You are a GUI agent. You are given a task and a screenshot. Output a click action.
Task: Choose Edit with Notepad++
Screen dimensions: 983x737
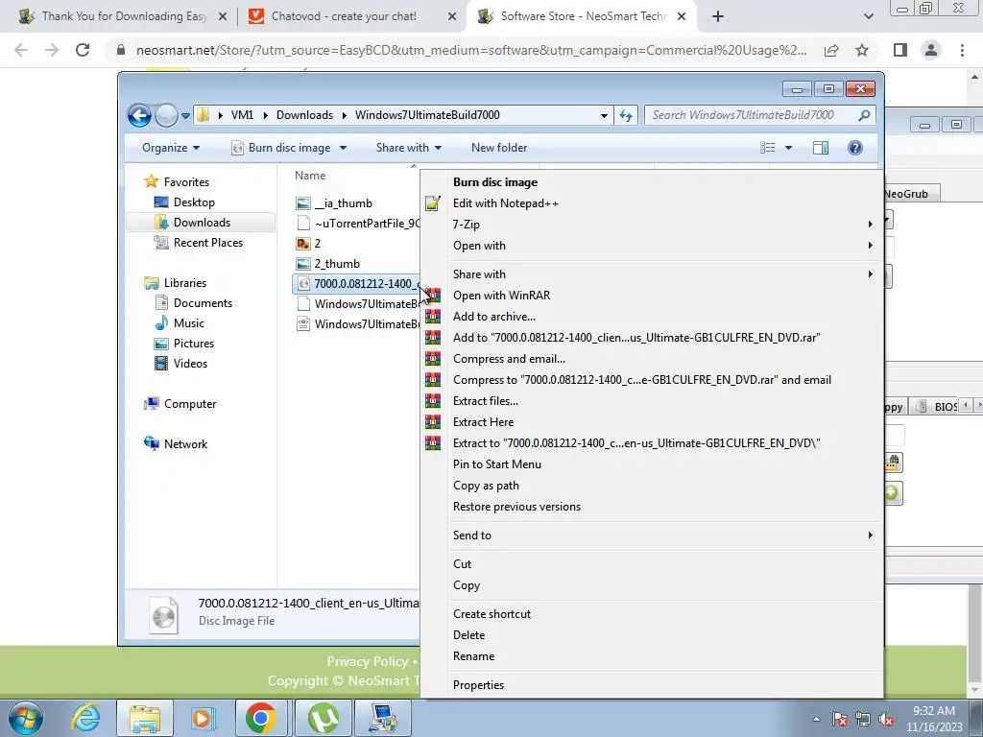coord(652,203)
